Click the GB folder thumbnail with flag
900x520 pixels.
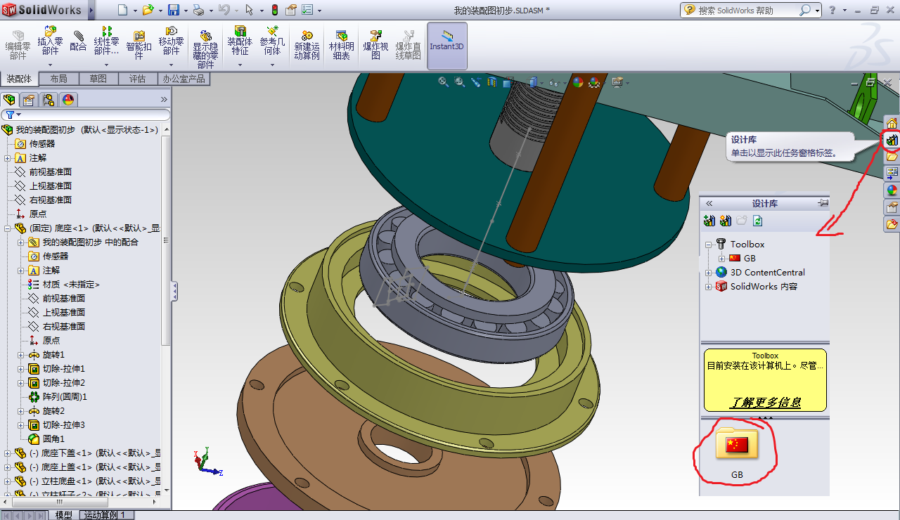(x=736, y=443)
